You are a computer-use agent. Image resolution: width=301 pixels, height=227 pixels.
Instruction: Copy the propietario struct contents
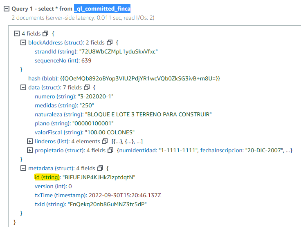[x=110, y=150]
